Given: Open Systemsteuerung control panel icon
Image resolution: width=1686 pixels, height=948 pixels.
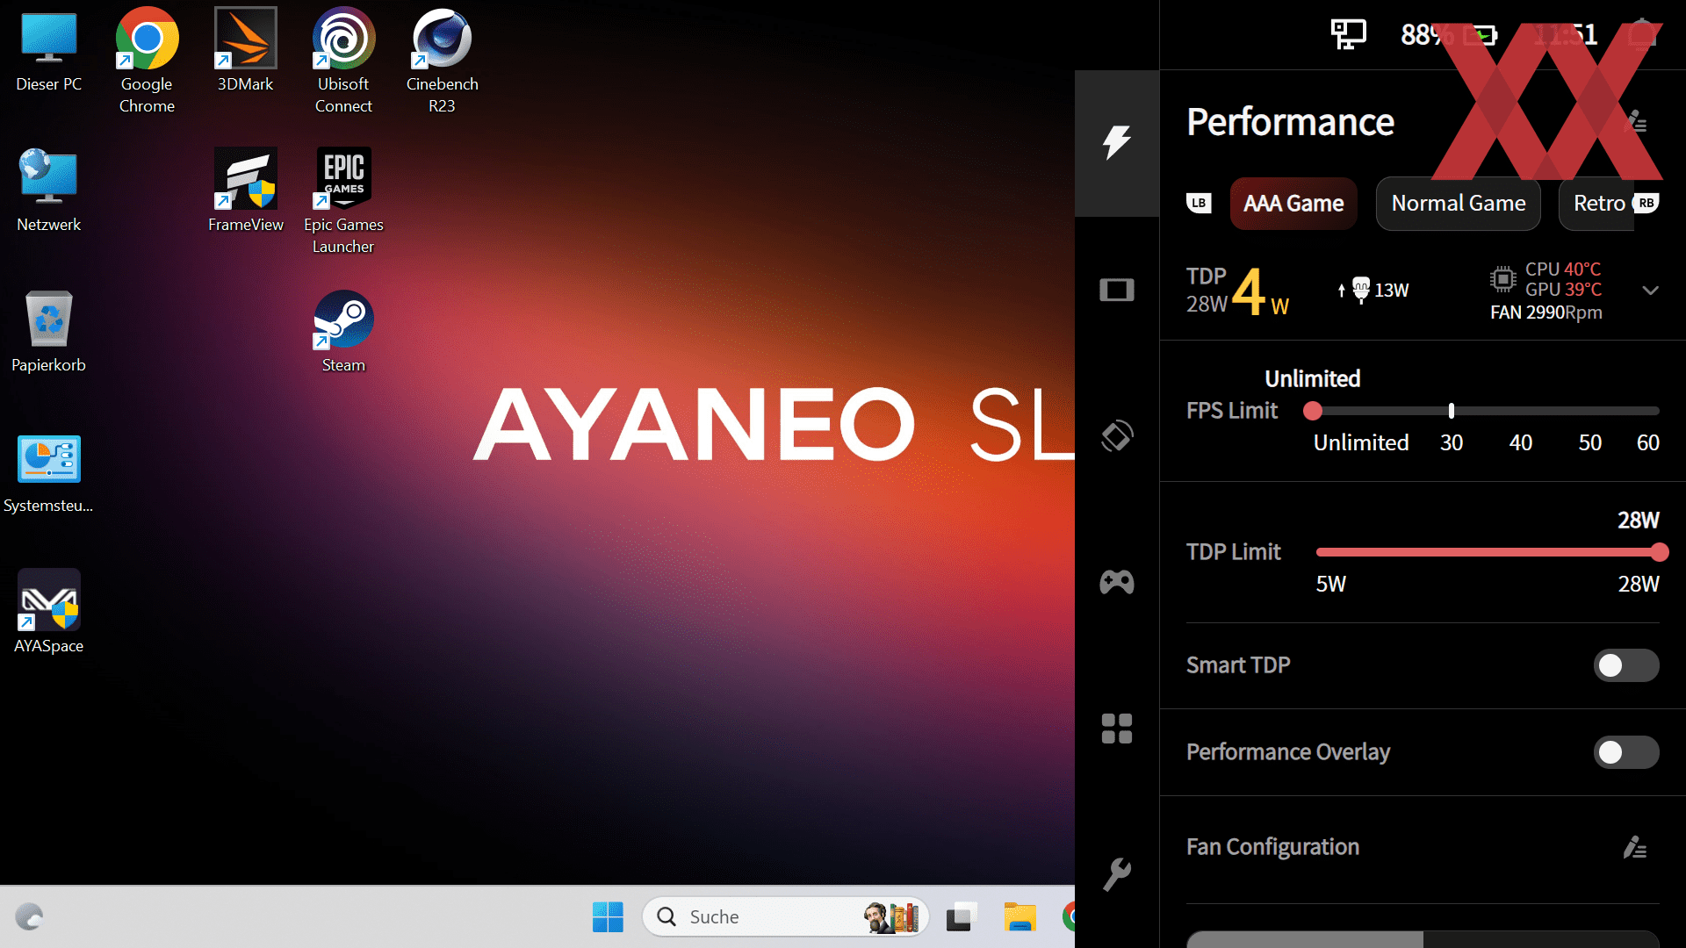Looking at the screenshot, I should [x=48, y=474].
